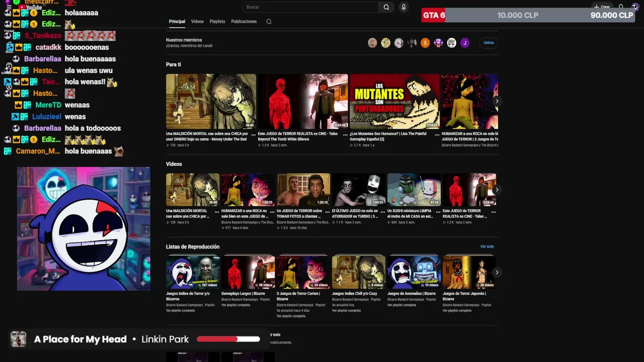Open 'Ver playlist completa' under Gameplays Largos

click(x=236, y=305)
